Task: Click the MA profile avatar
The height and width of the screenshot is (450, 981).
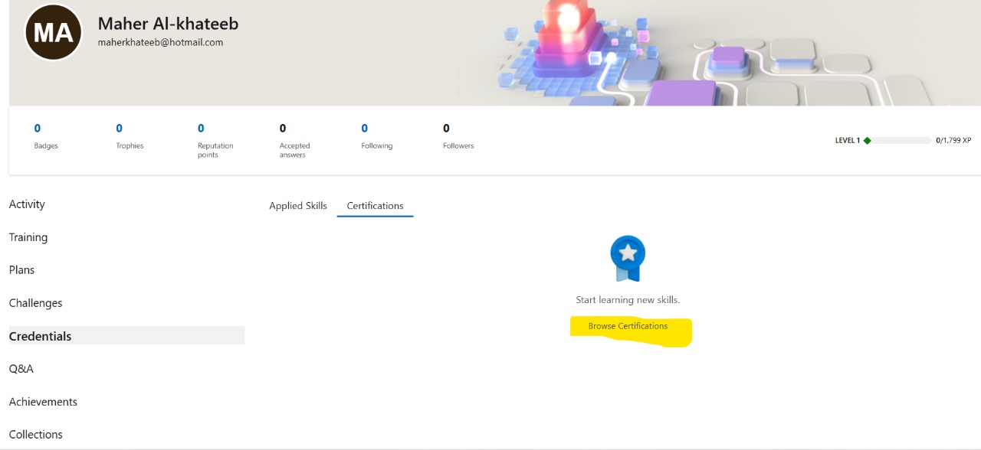Action: (54, 32)
